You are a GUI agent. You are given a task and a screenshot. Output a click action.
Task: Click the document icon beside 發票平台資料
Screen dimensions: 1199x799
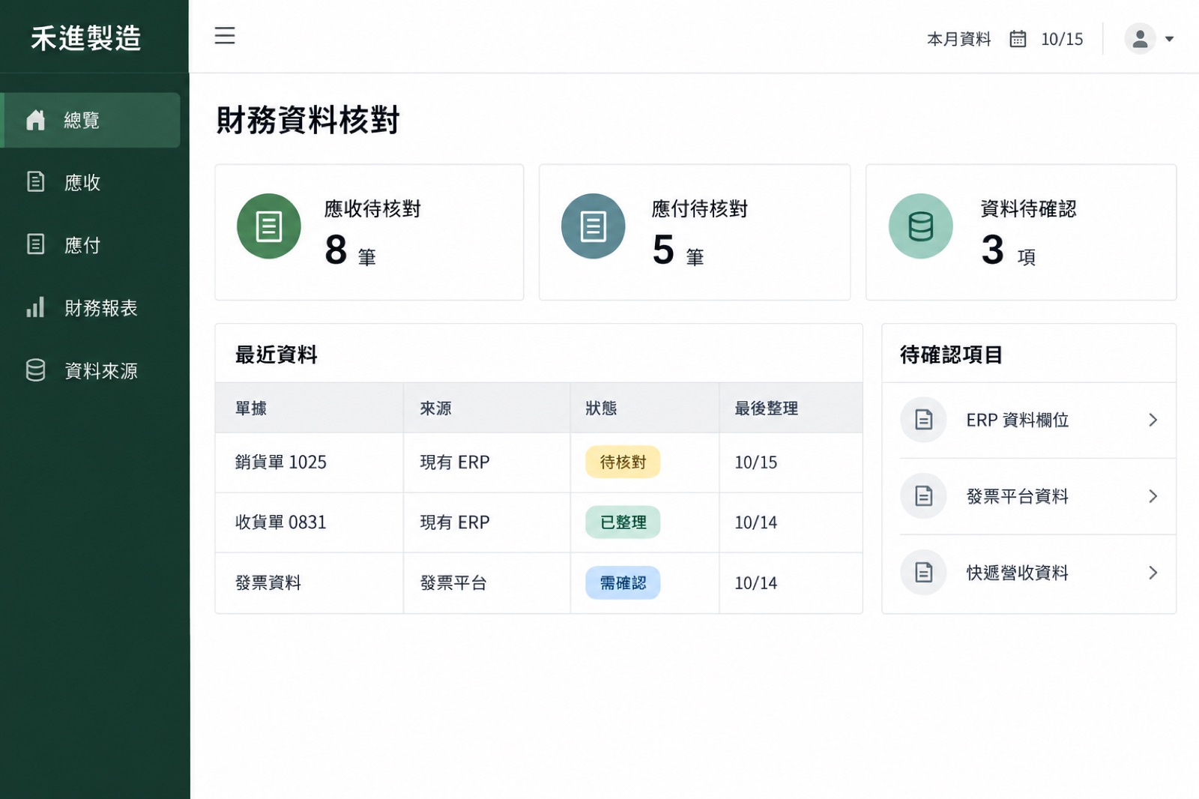[923, 496]
